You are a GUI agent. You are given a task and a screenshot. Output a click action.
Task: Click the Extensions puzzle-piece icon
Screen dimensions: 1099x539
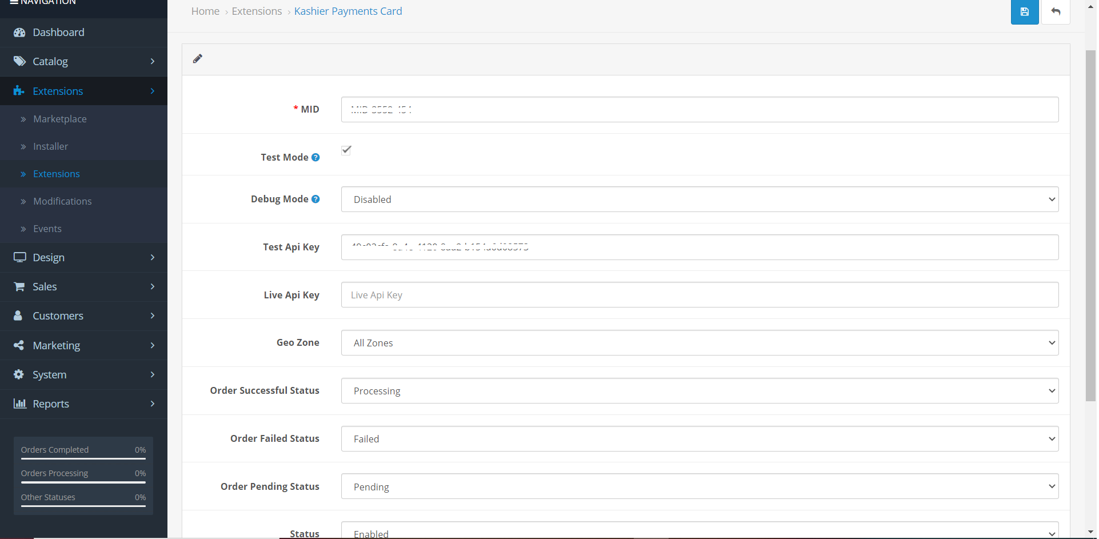pyautogui.click(x=19, y=91)
